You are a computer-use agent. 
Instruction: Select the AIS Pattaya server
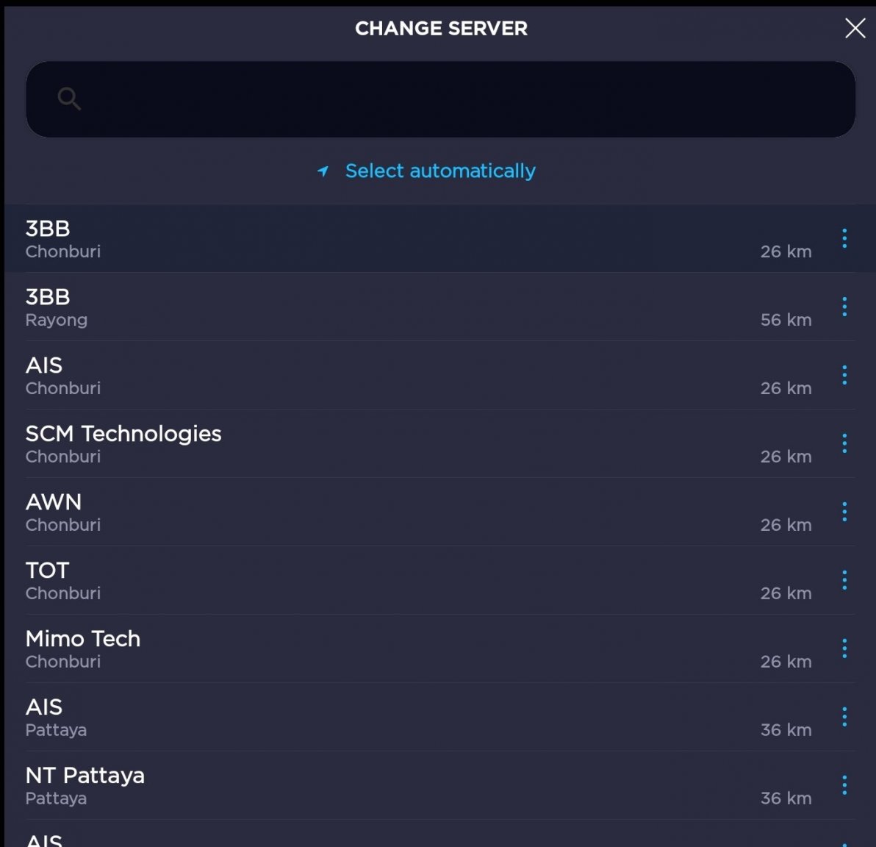point(367,717)
